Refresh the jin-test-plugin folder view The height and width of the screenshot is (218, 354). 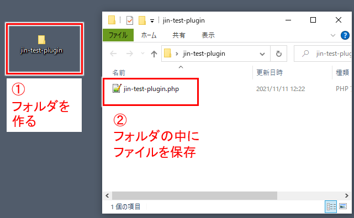pos(279,54)
